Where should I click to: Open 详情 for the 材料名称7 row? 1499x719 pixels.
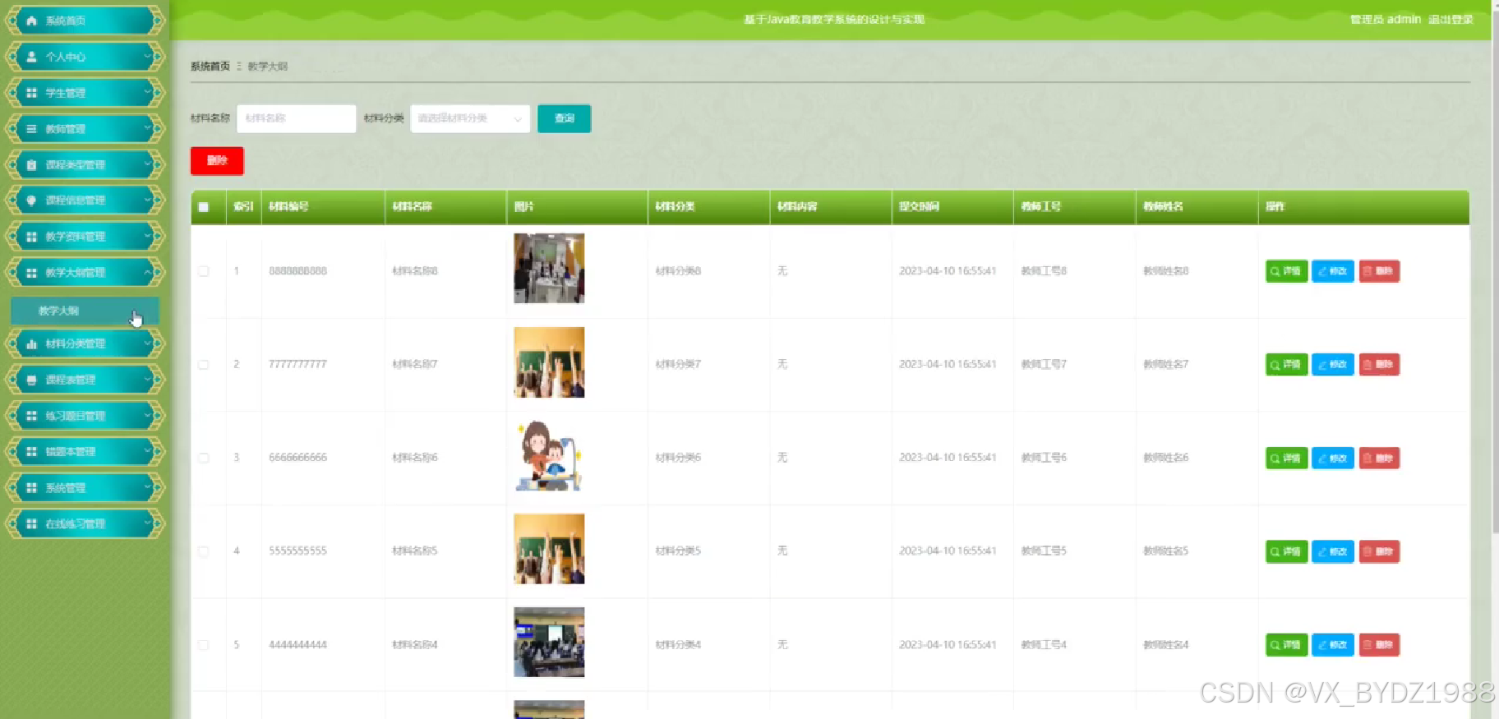point(1286,364)
